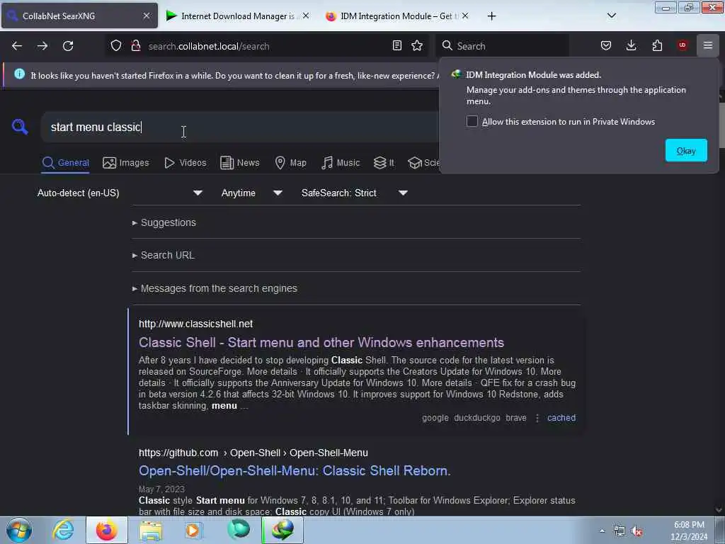
Task: Bookmark this page with the star icon
Action: (x=417, y=45)
